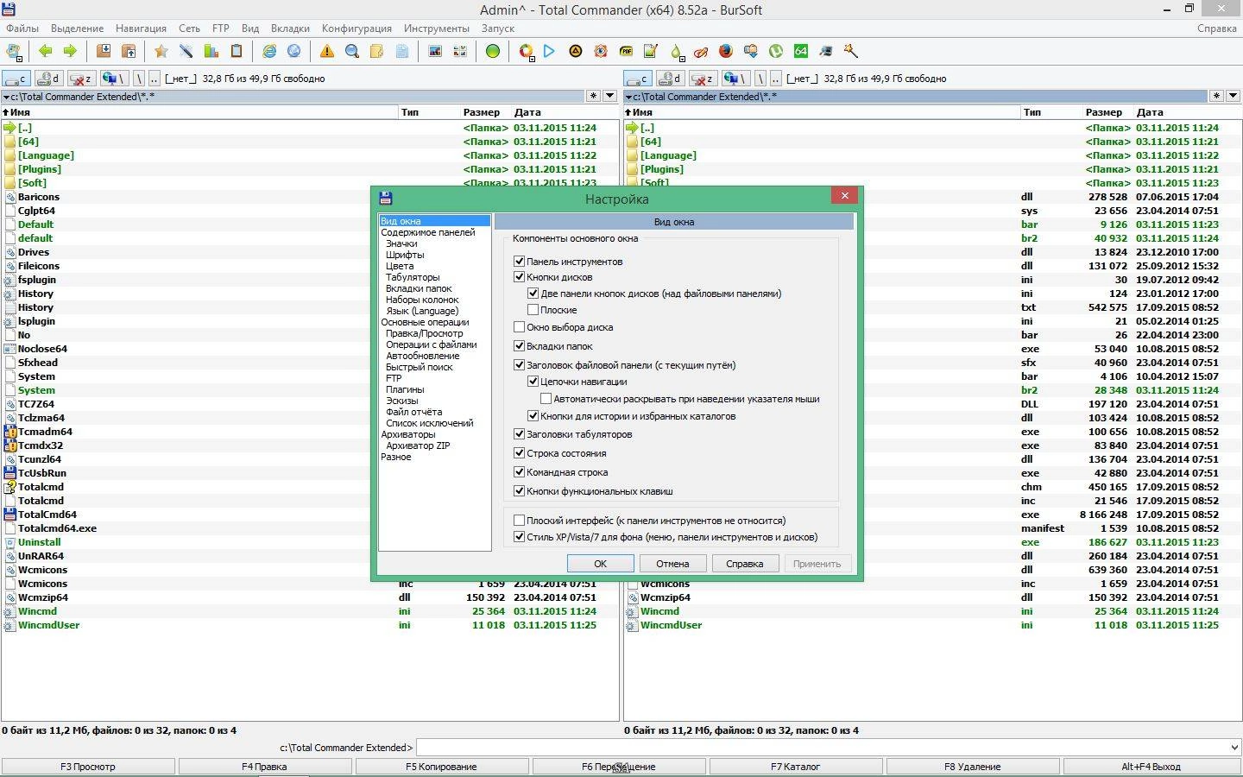Image resolution: width=1243 pixels, height=777 pixels.
Task: Click the left panel favorites asterisk button
Action: pos(593,96)
